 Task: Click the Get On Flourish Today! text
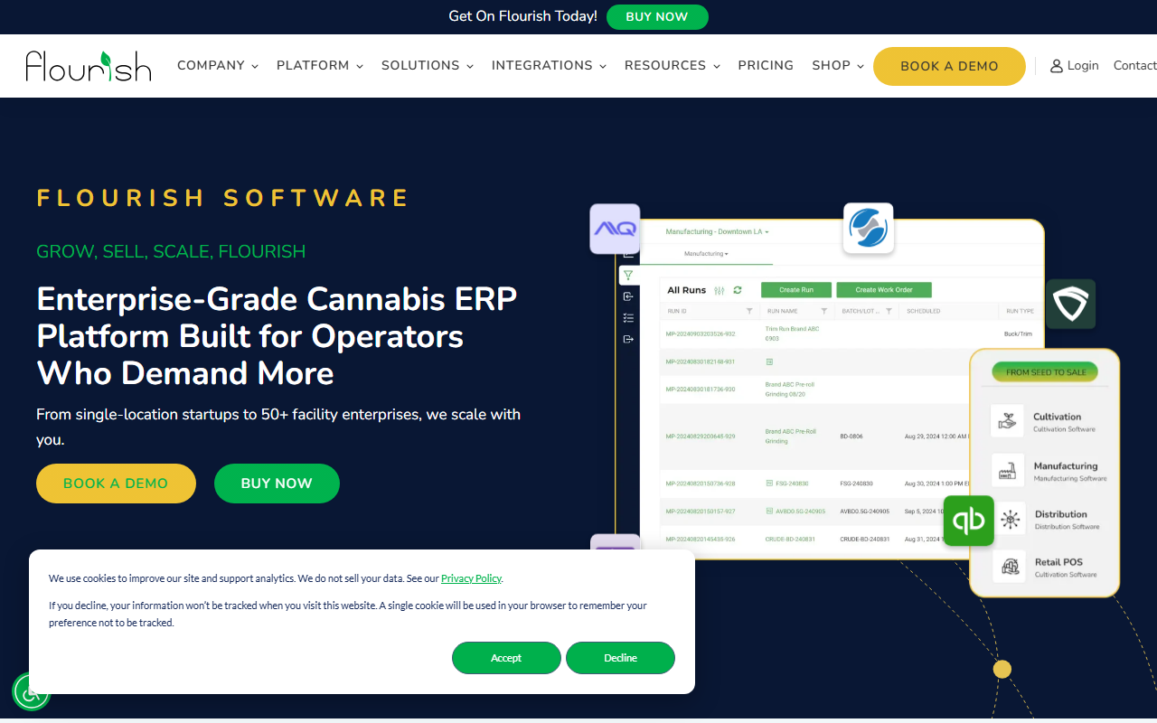coord(522,16)
